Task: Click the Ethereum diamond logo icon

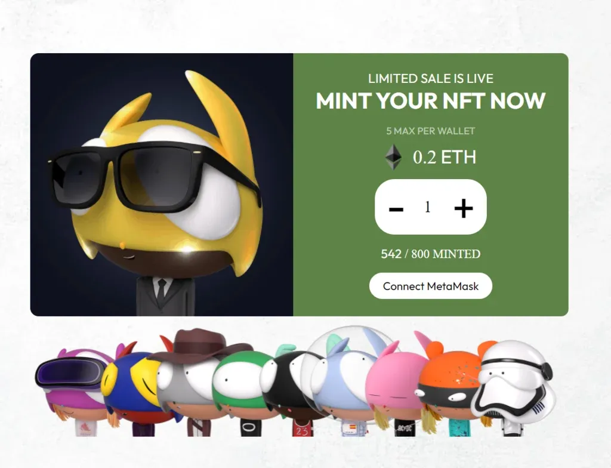Action: coord(394,157)
